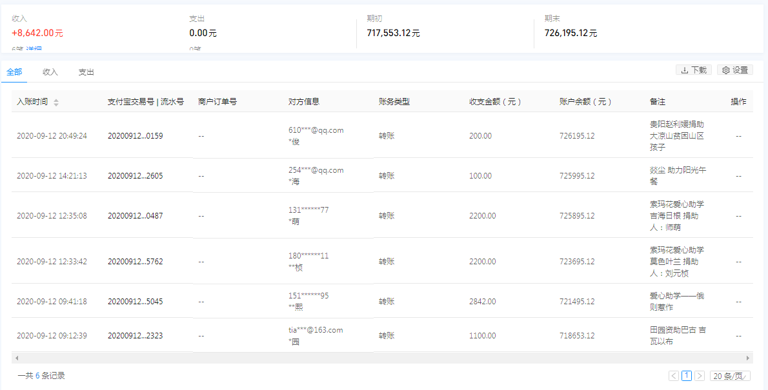Sort by 入账时间 using the sort arrows
This screenshot has width=768, height=390.
(x=56, y=102)
